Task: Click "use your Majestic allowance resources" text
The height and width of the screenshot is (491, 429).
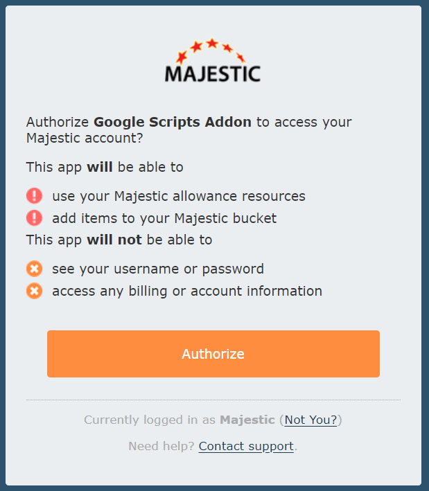Action: (x=178, y=196)
